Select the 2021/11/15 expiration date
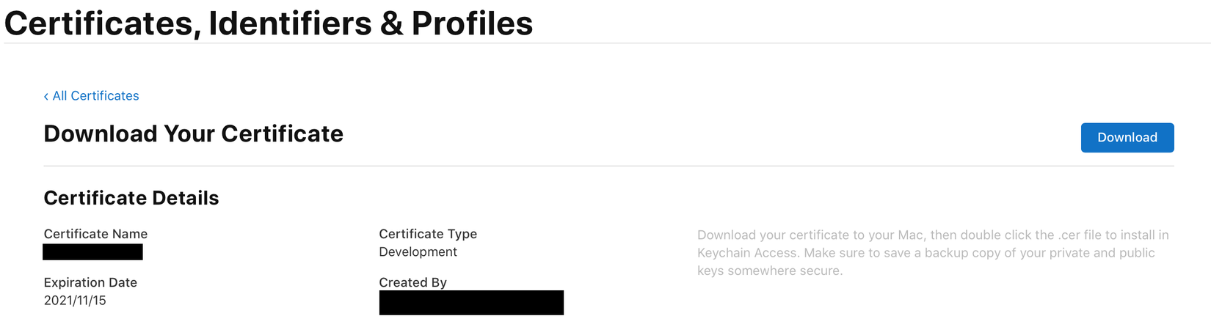Viewport: 1211px width, 327px height. [75, 301]
